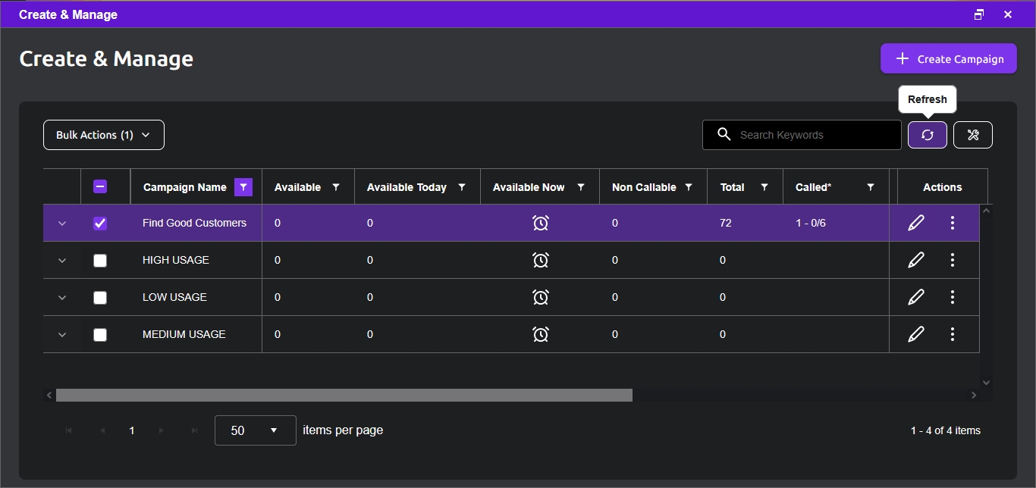Click the Create Campaign button

click(948, 58)
